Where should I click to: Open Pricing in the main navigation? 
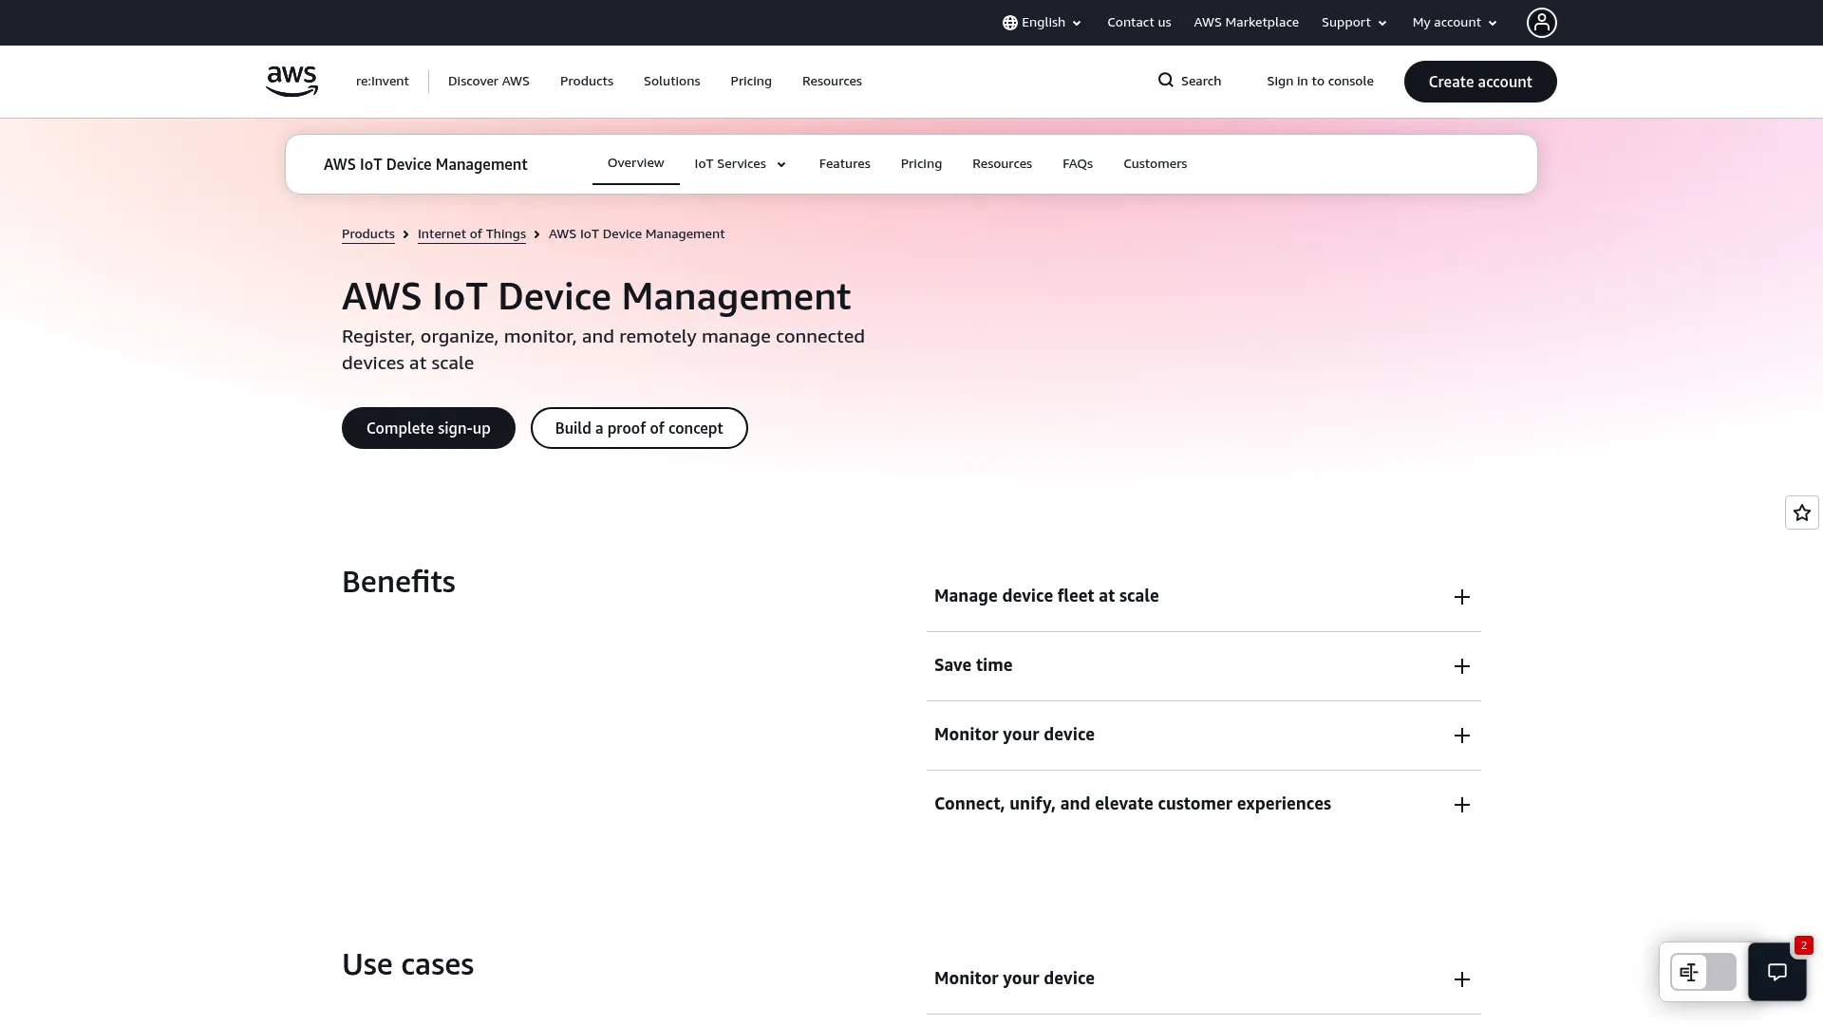(751, 82)
